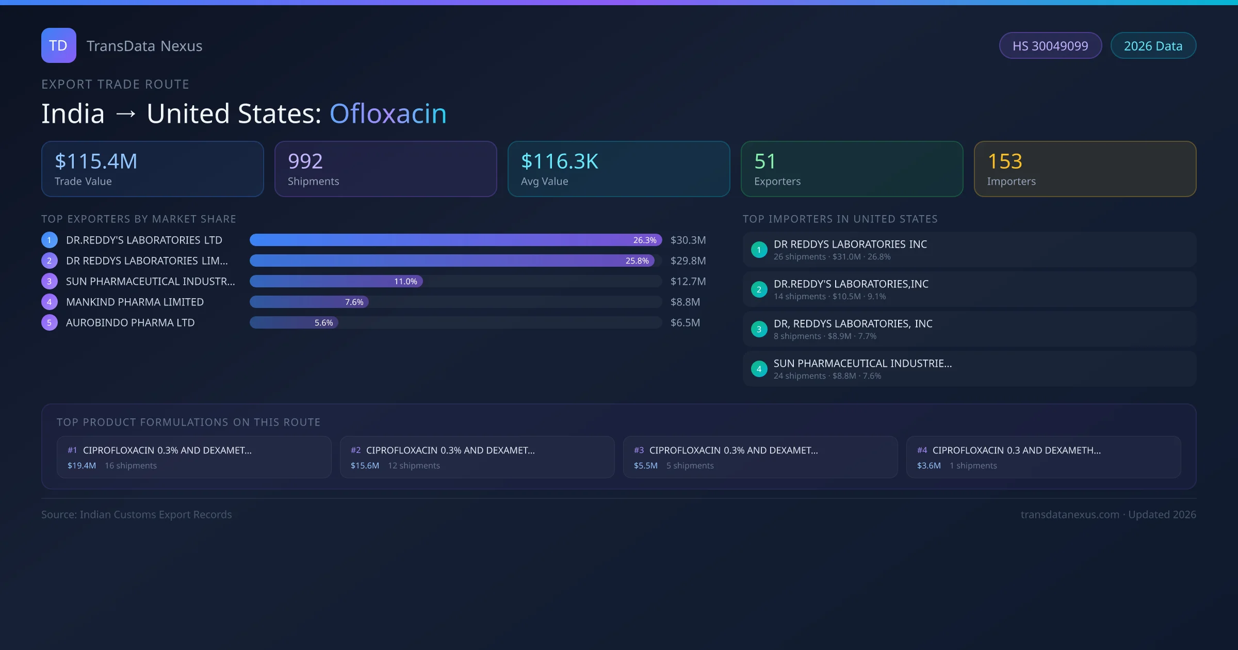
Task: Select the $115.4M Trade Value card
Action: [152, 169]
